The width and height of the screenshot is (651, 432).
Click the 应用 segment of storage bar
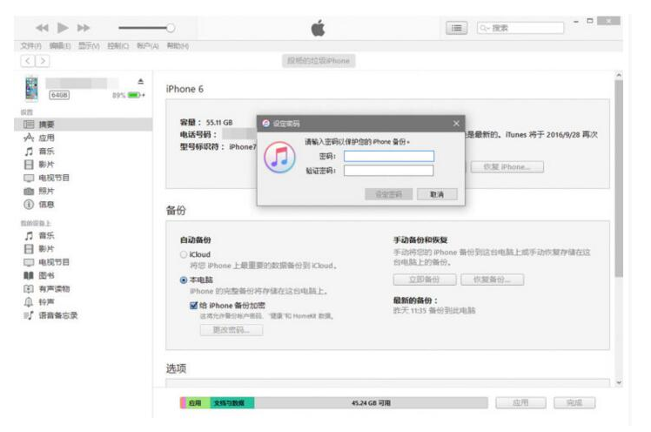pos(198,403)
